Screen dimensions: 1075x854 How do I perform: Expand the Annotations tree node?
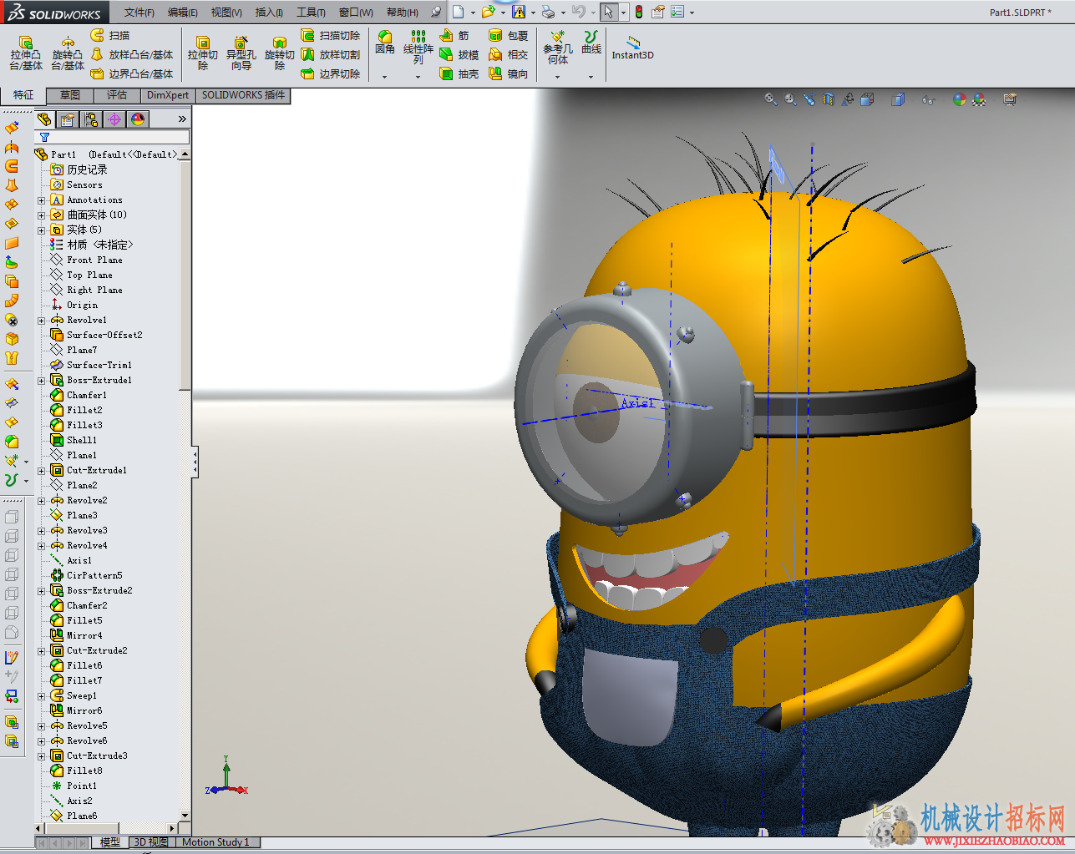point(41,200)
